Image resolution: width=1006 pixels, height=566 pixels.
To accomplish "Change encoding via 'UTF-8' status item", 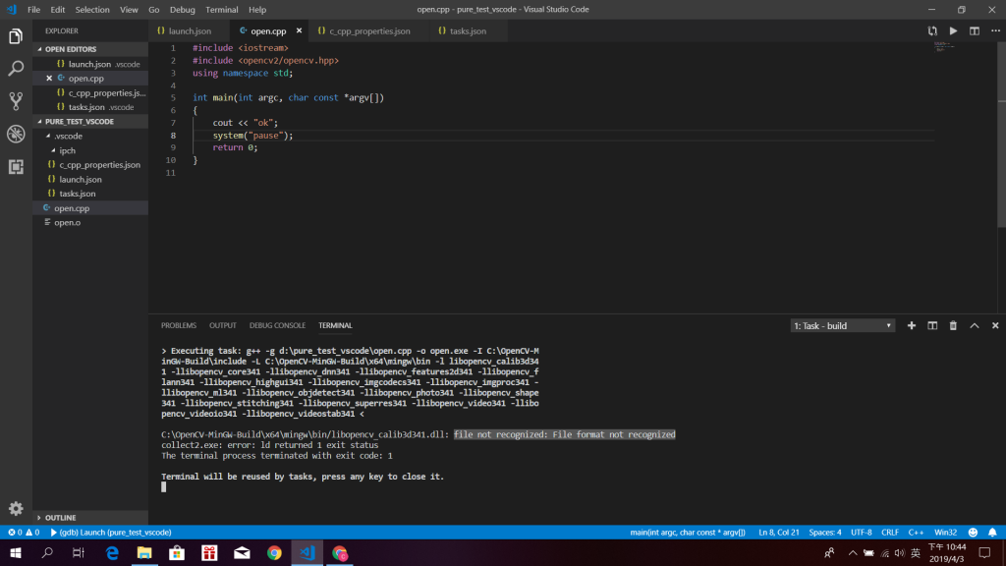I will coord(861,532).
